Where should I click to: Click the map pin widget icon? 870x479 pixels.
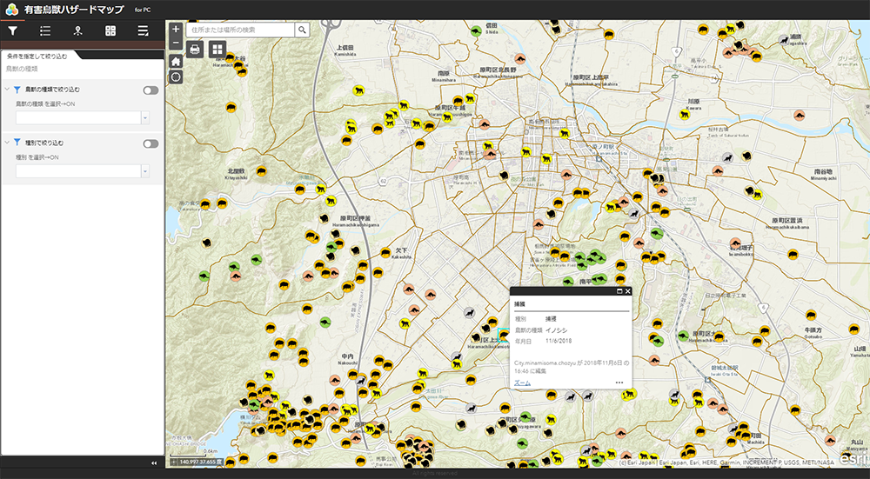click(x=78, y=30)
